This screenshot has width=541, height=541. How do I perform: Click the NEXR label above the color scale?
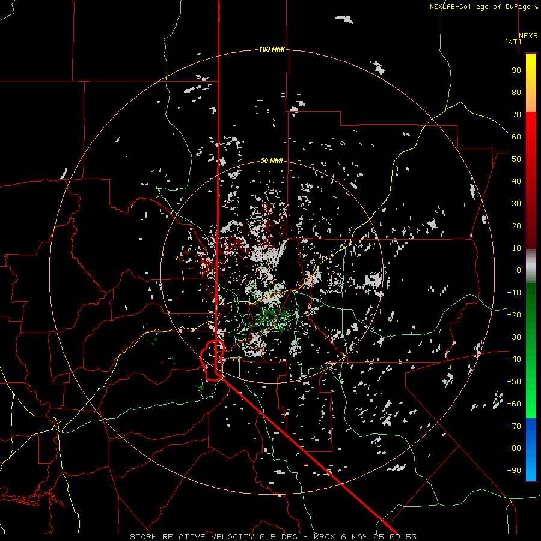(x=528, y=36)
